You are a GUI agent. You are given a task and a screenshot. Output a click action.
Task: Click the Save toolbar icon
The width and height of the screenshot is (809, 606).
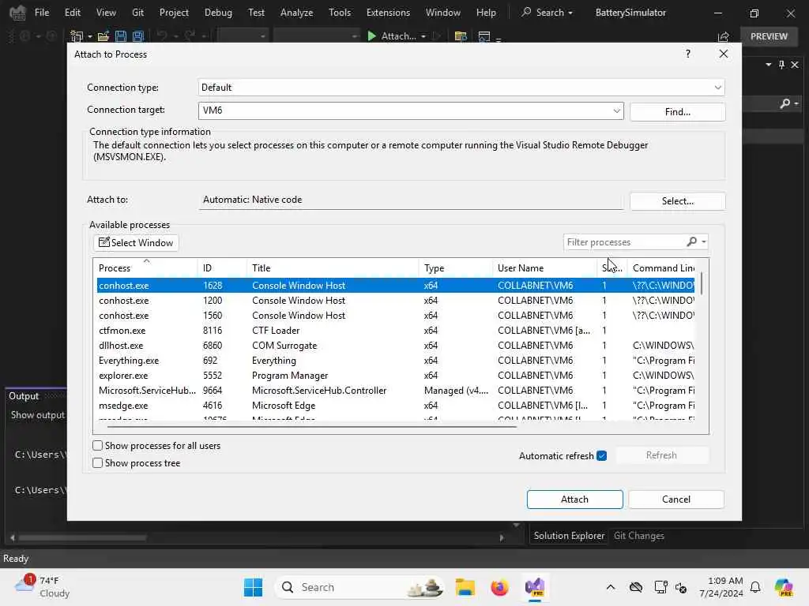121,36
